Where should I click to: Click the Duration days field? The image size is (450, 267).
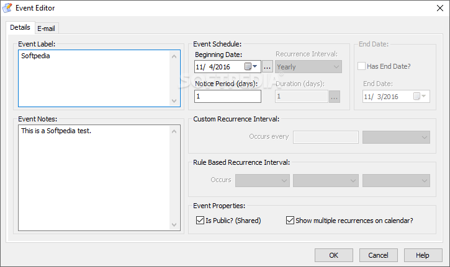(x=301, y=96)
